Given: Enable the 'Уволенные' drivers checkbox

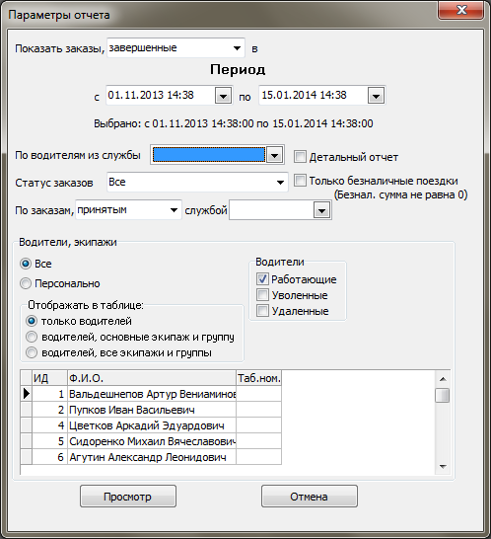Looking at the screenshot, I should point(262,295).
